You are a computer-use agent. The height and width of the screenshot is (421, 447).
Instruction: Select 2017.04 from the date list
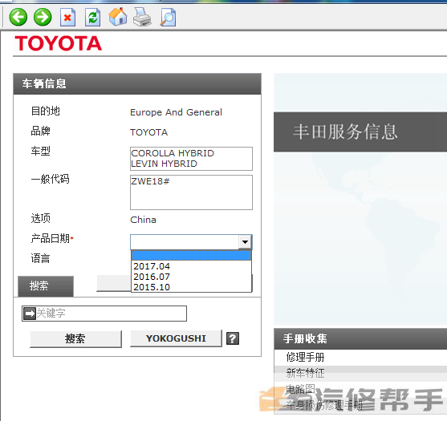(x=191, y=266)
